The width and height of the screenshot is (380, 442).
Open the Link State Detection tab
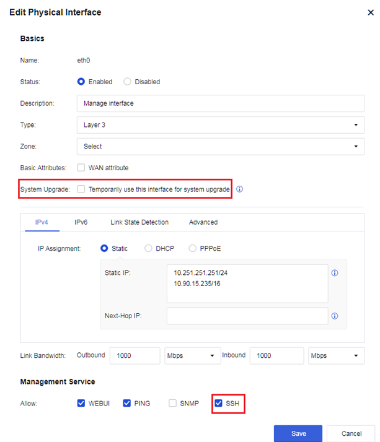[139, 222]
